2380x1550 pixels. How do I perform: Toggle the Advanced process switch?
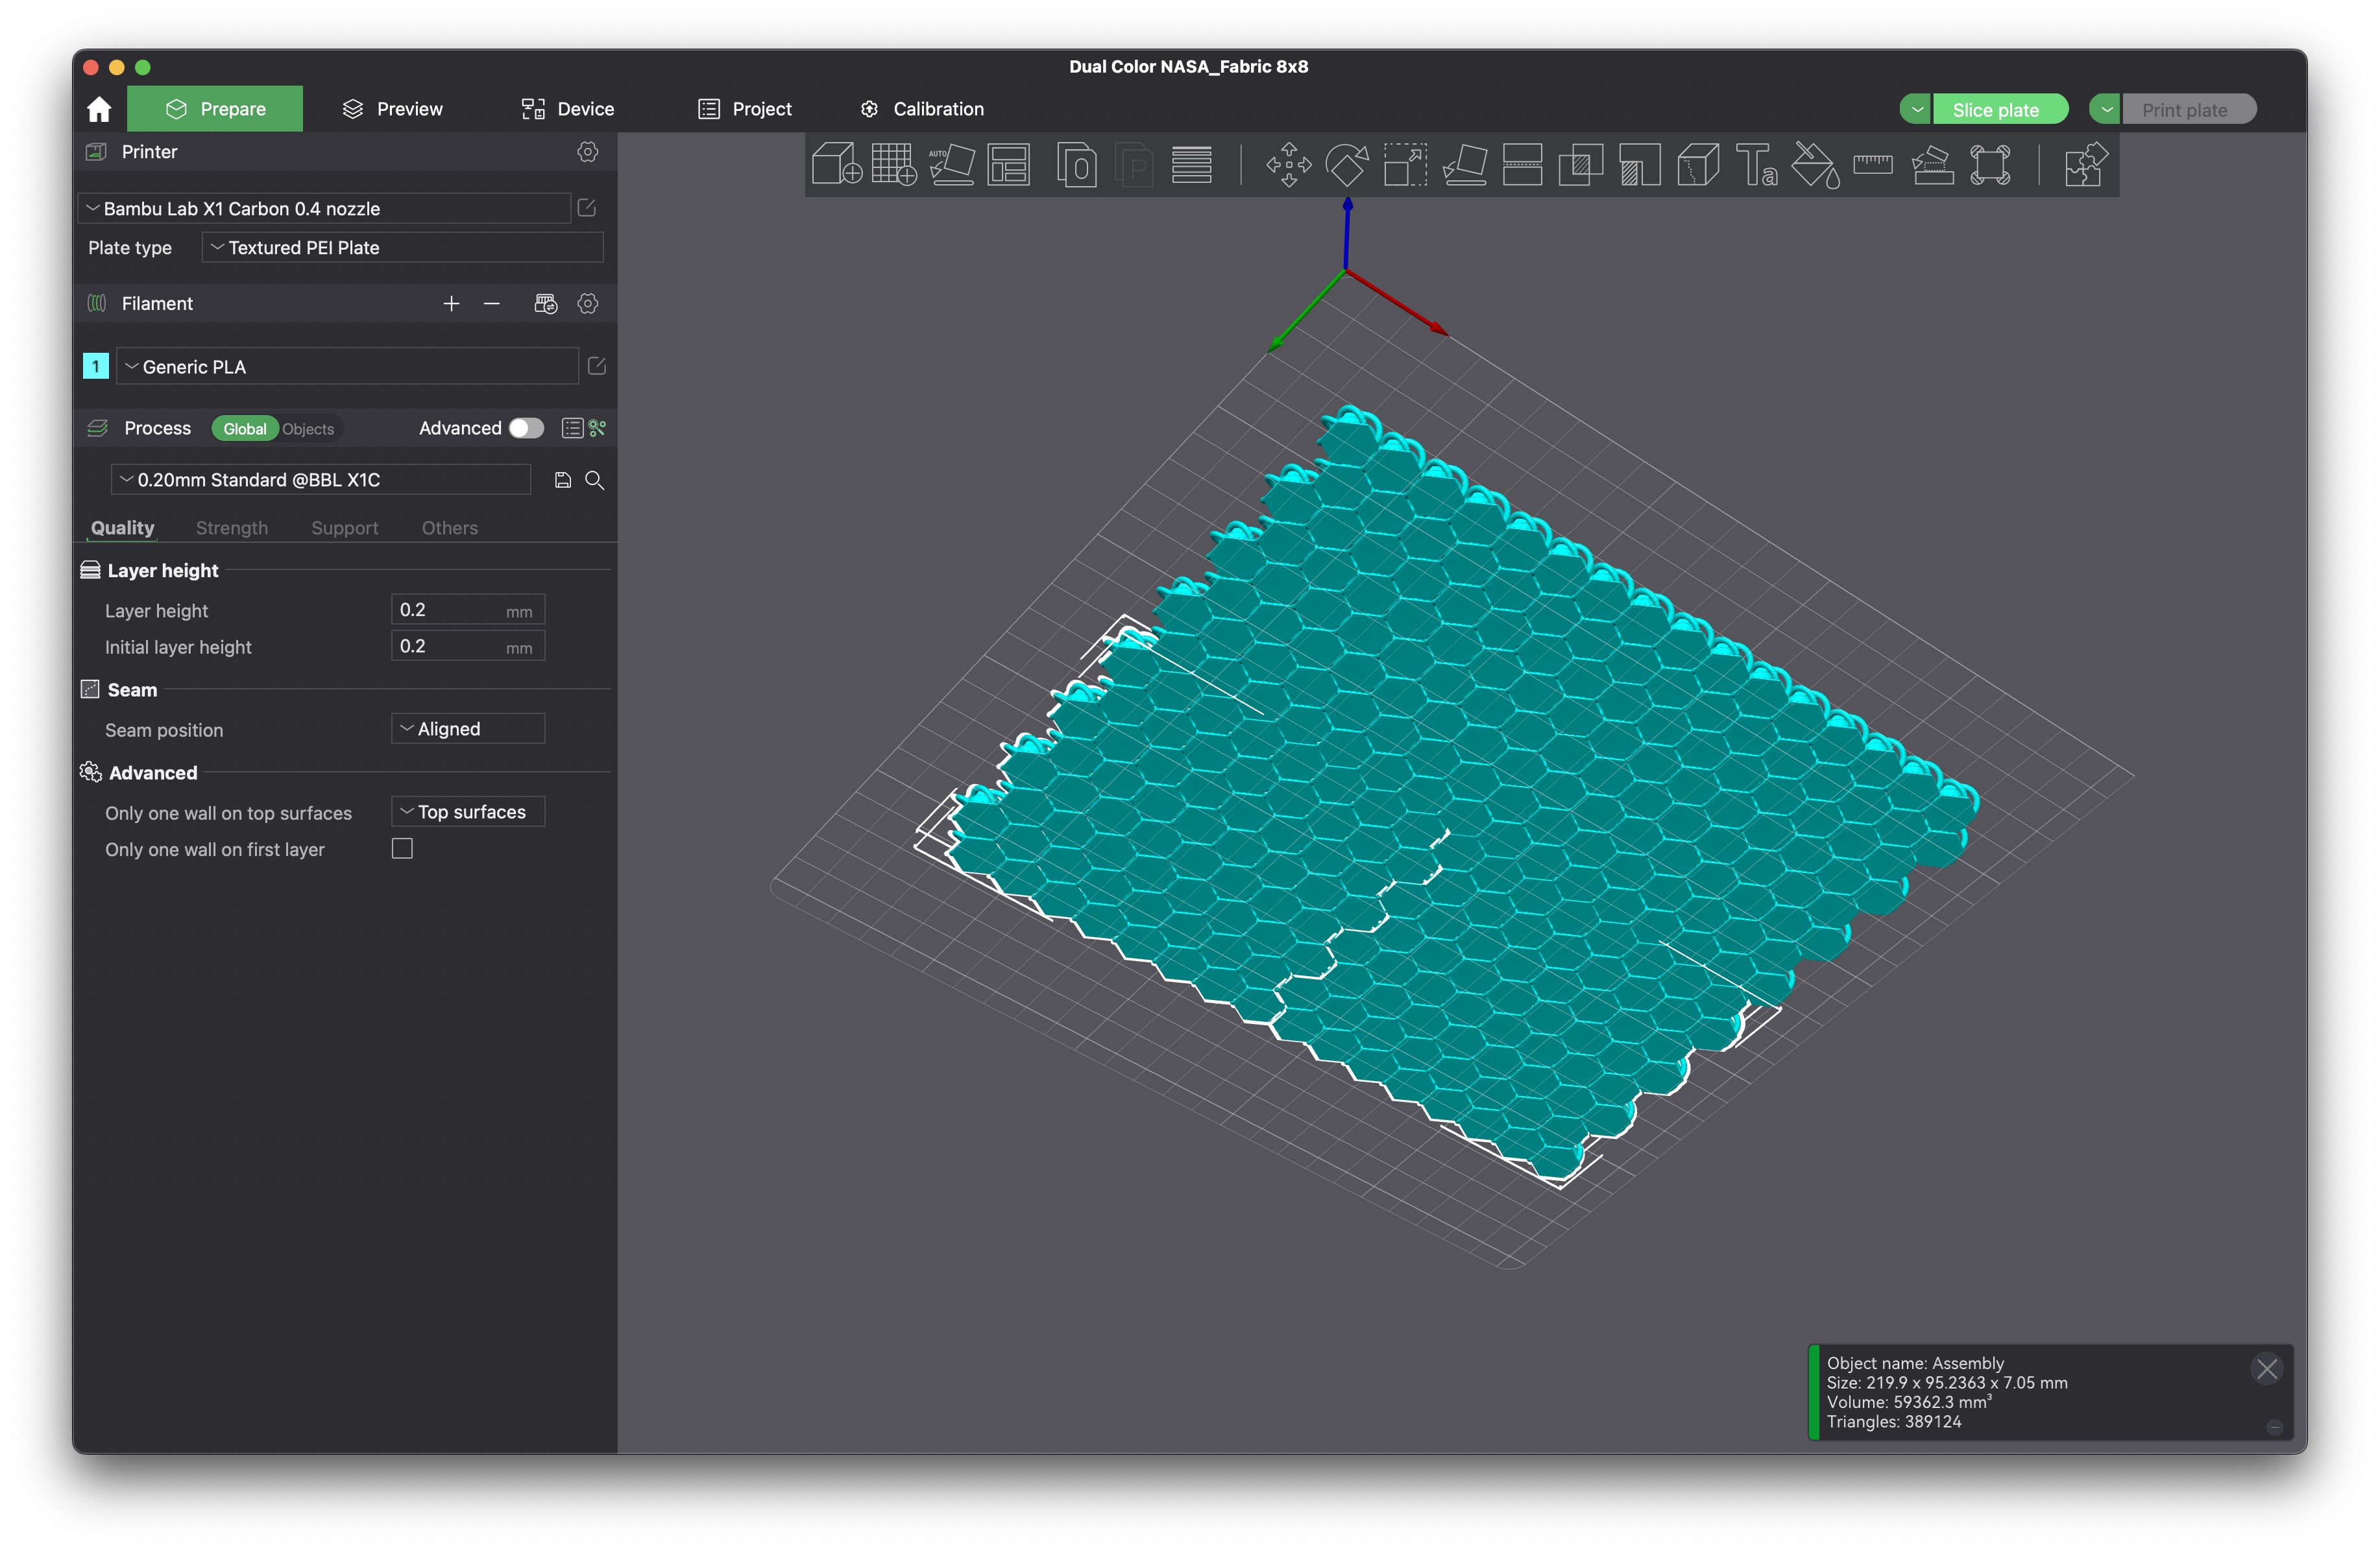point(526,429)
